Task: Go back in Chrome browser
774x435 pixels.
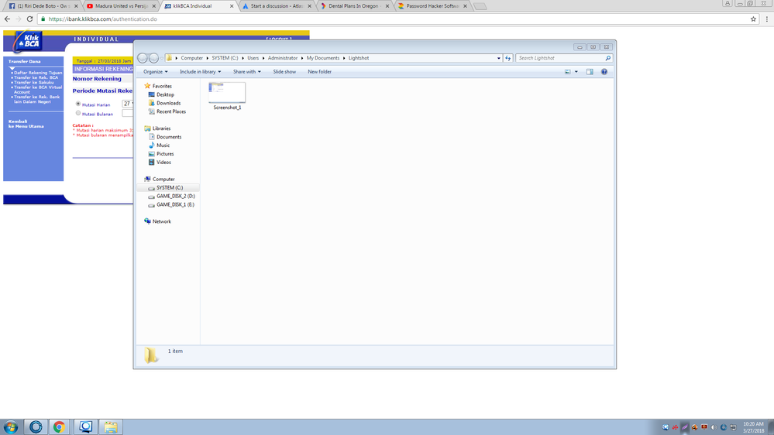Action: [x=7, y=19]
